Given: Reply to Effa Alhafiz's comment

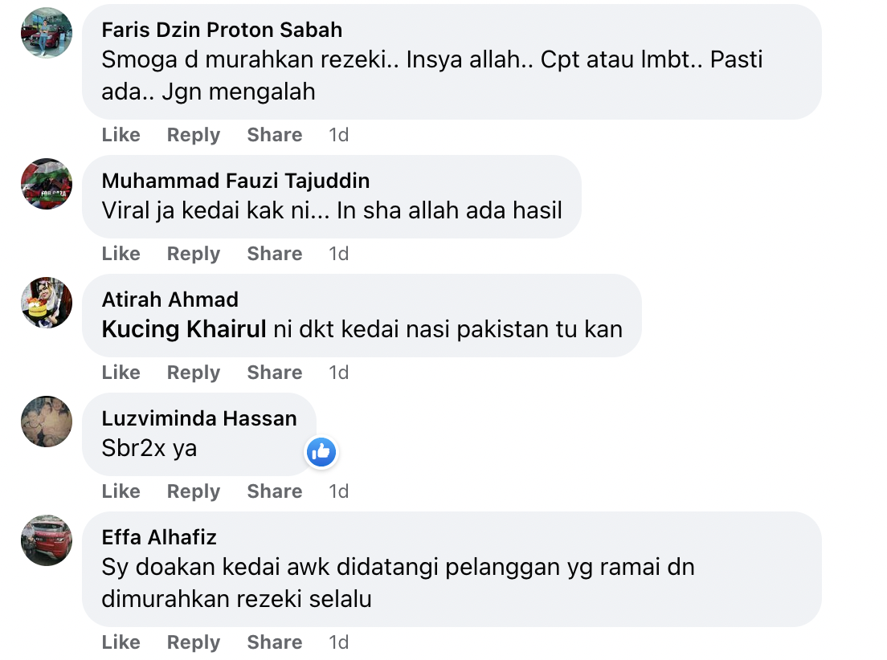Looking at the screenshot, I should click(x=193, y=642).
